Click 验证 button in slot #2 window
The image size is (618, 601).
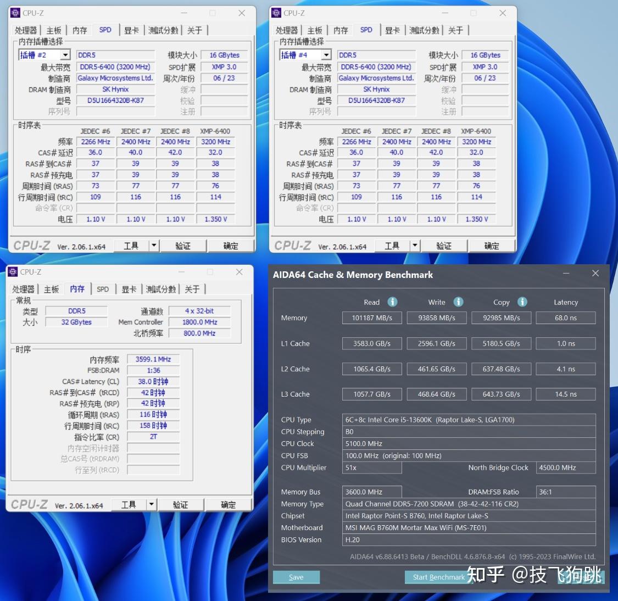[183, 246]
